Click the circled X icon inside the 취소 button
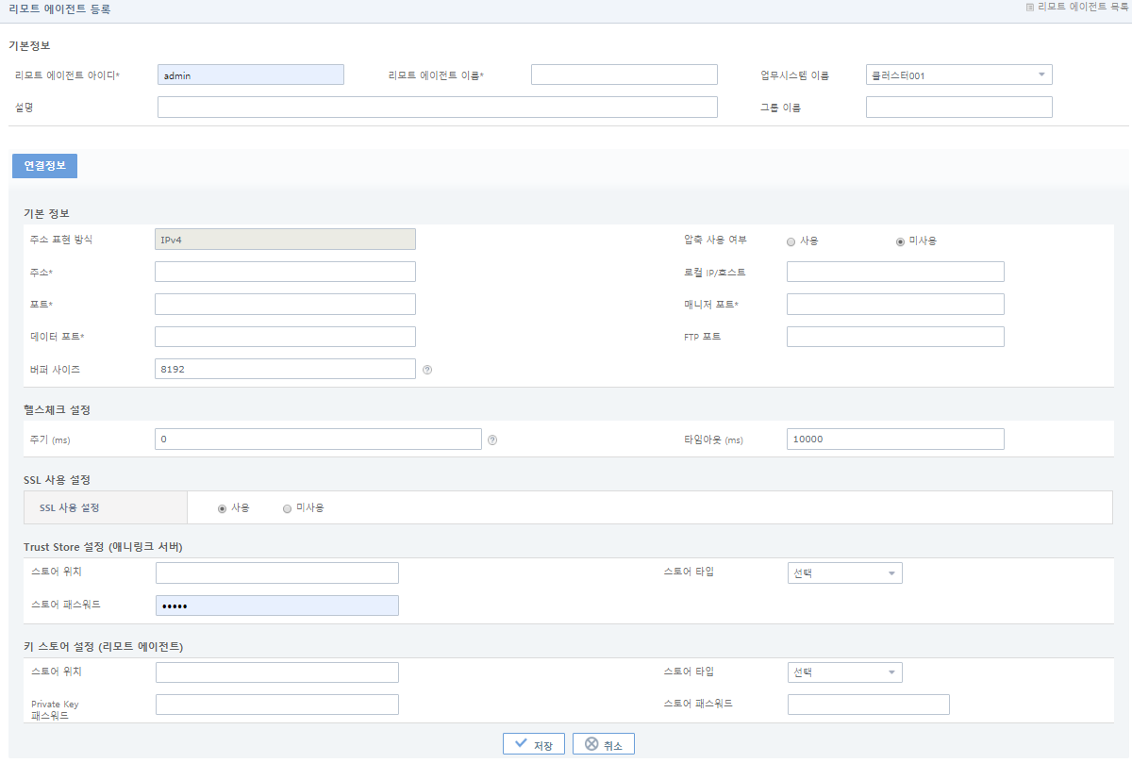This screenshot has height=763, width=1132. [x=590, y=743]
